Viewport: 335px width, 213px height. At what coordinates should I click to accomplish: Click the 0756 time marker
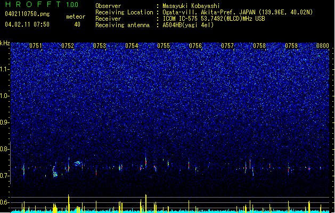[x=195, y=46]
